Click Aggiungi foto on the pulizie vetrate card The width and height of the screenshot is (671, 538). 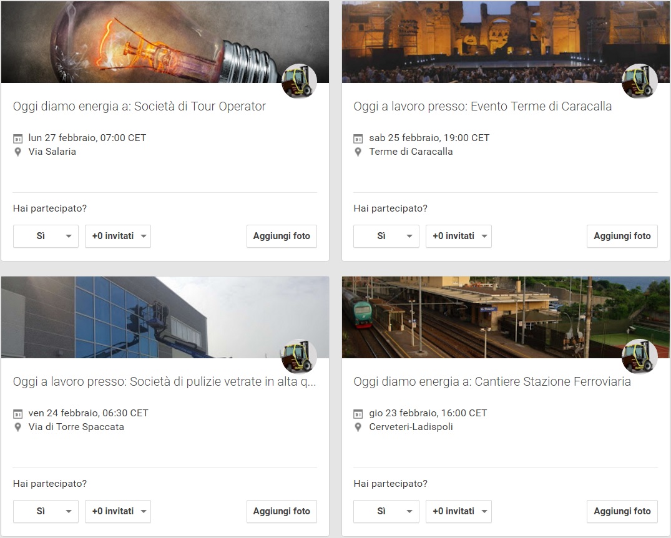point(282,511)
